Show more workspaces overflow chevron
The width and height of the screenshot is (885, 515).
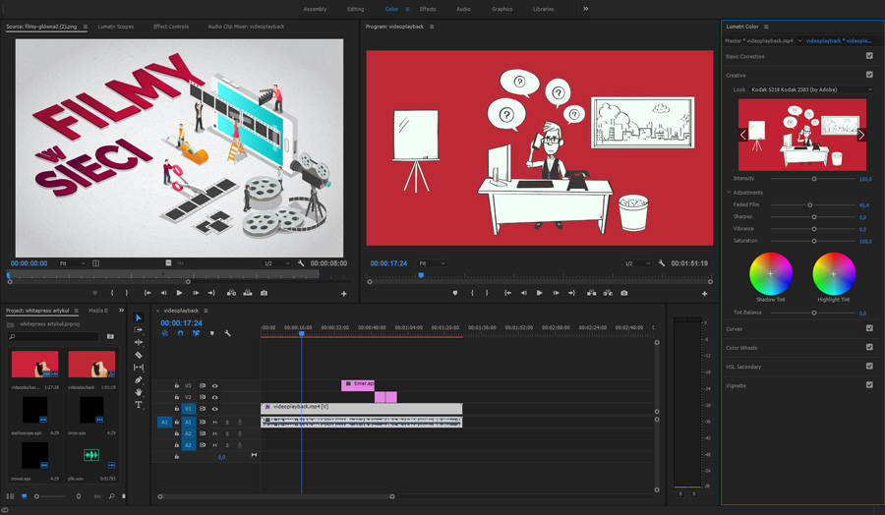[x=585, y=9]
